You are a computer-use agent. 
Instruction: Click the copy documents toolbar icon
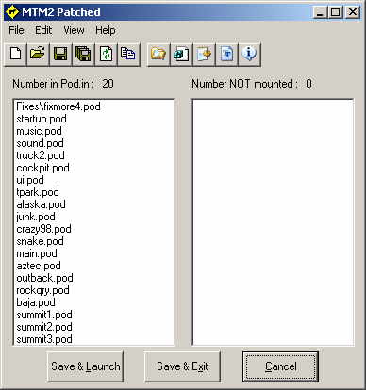(128, 55)
